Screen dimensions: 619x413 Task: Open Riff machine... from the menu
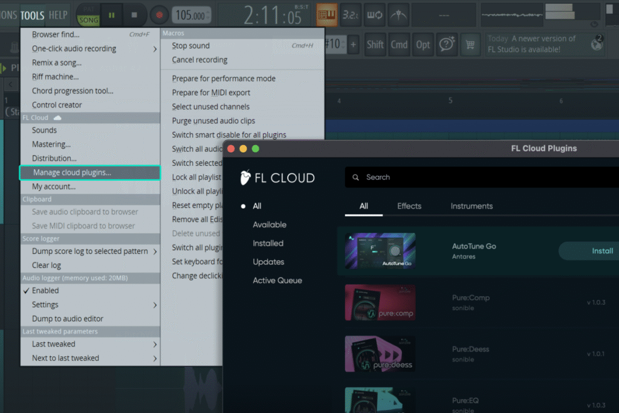91,77
